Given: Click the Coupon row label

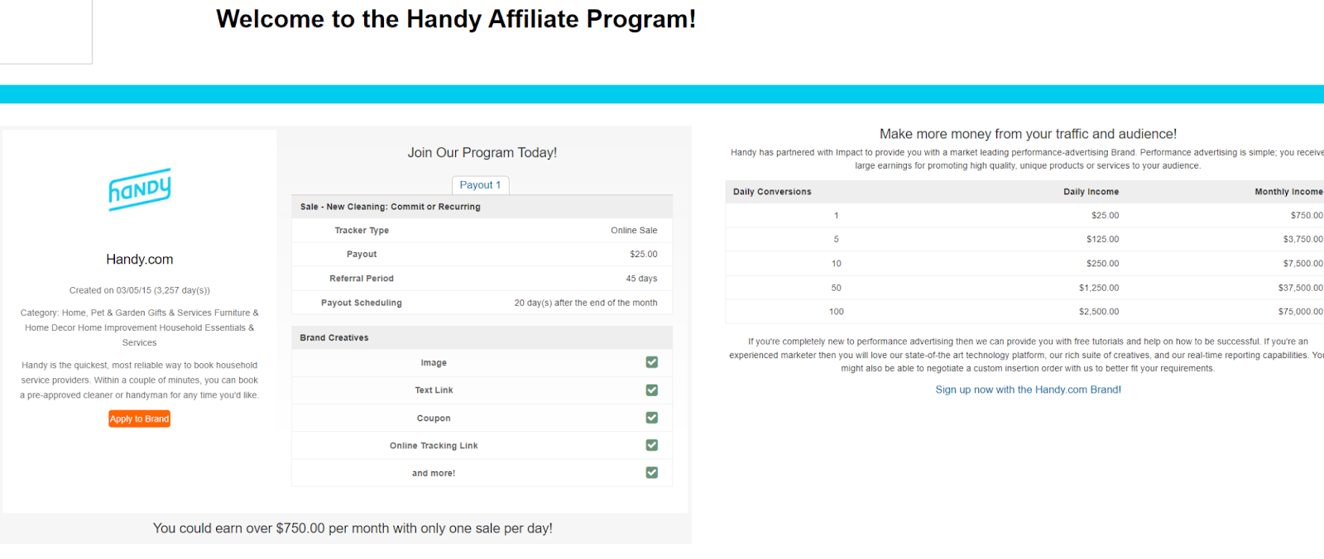Looking at the screenshot, I should pos(434,418).
